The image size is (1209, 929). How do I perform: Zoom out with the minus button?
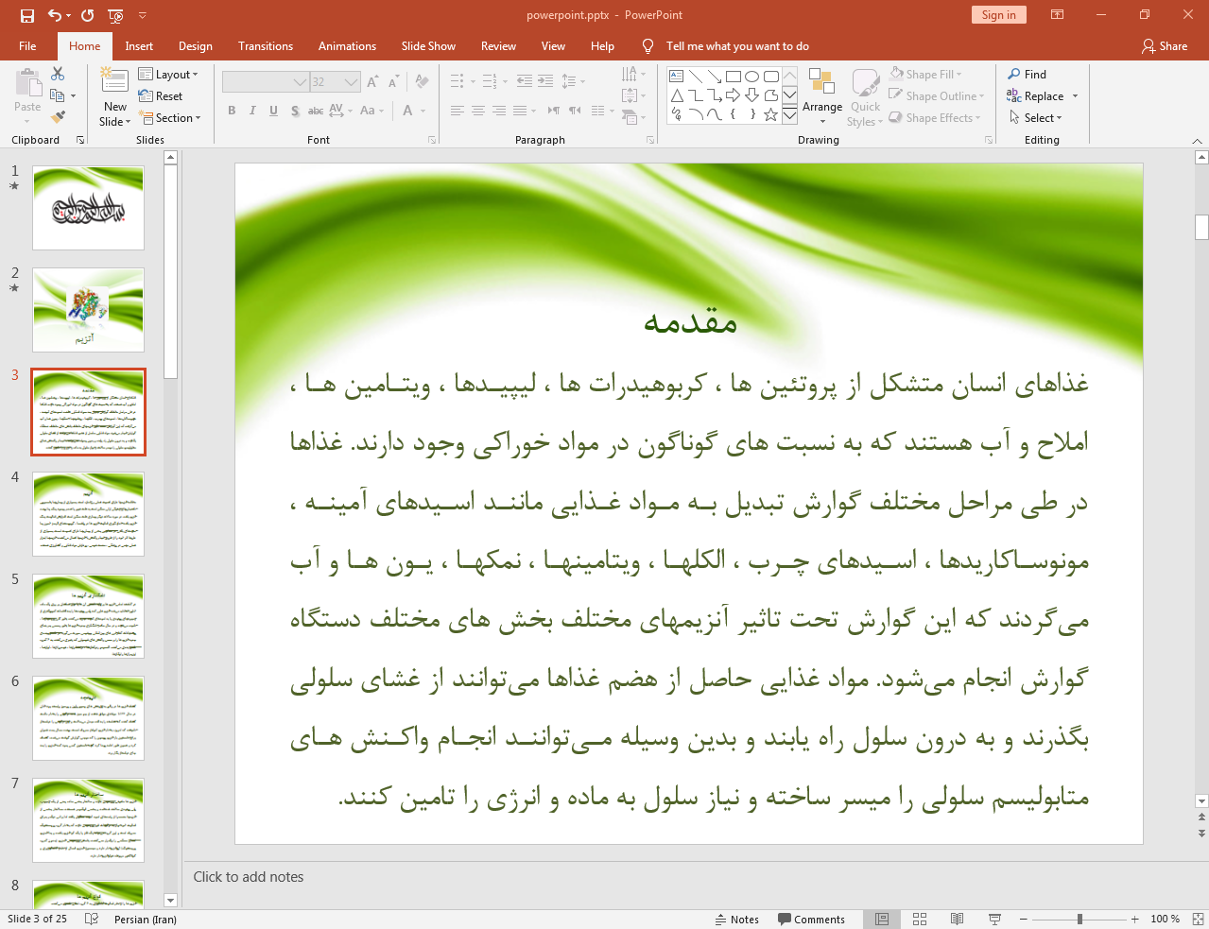coord(1024,919)
